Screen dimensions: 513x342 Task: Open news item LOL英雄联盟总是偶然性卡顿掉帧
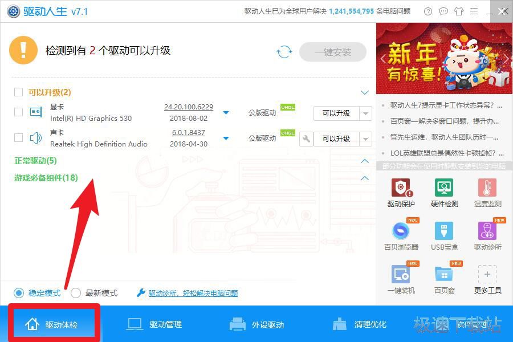(447, 153)
